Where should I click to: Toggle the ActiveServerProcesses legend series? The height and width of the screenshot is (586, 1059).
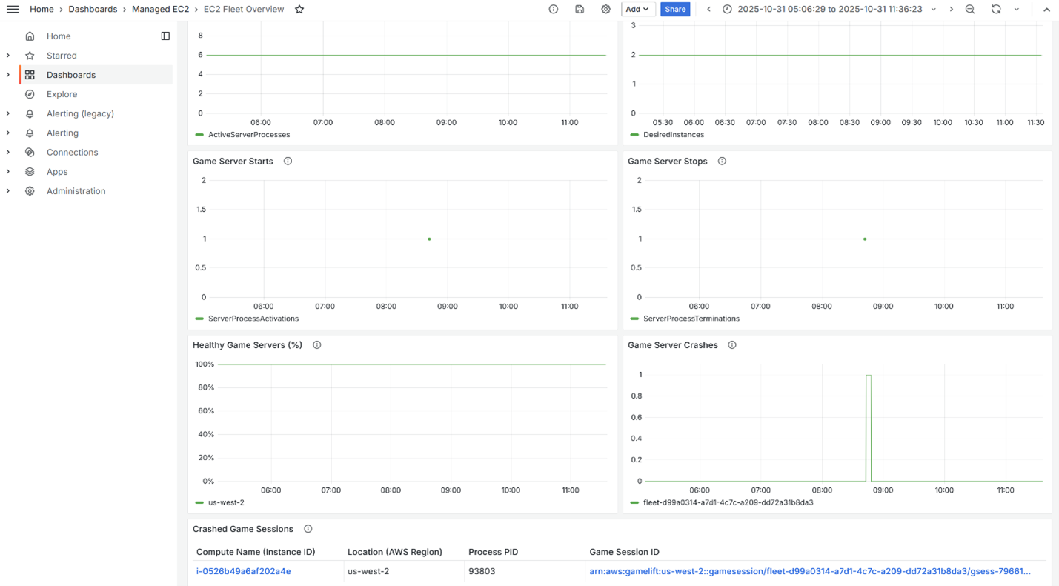[x=249, y=135]
